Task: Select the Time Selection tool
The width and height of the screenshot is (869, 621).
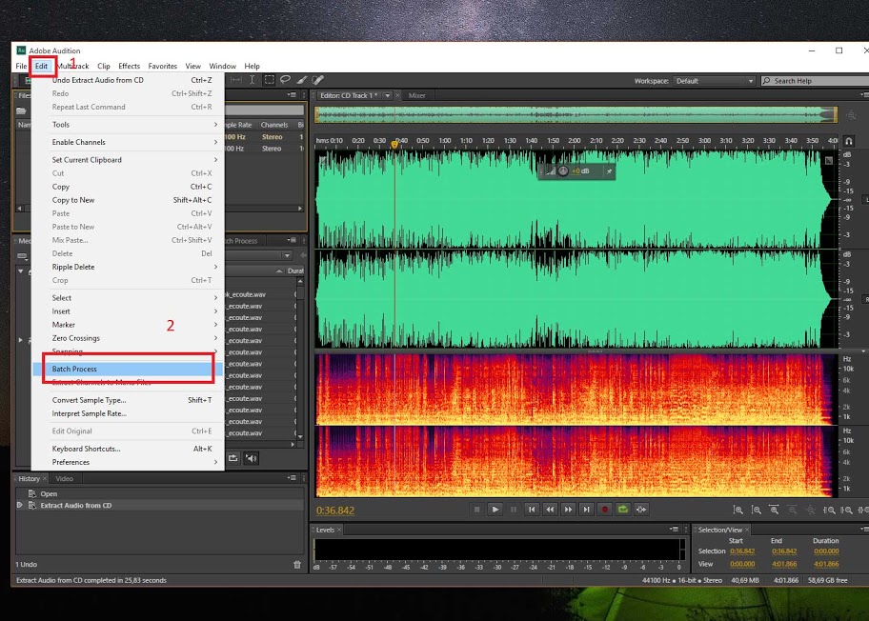Action: (x=253, y=80)
